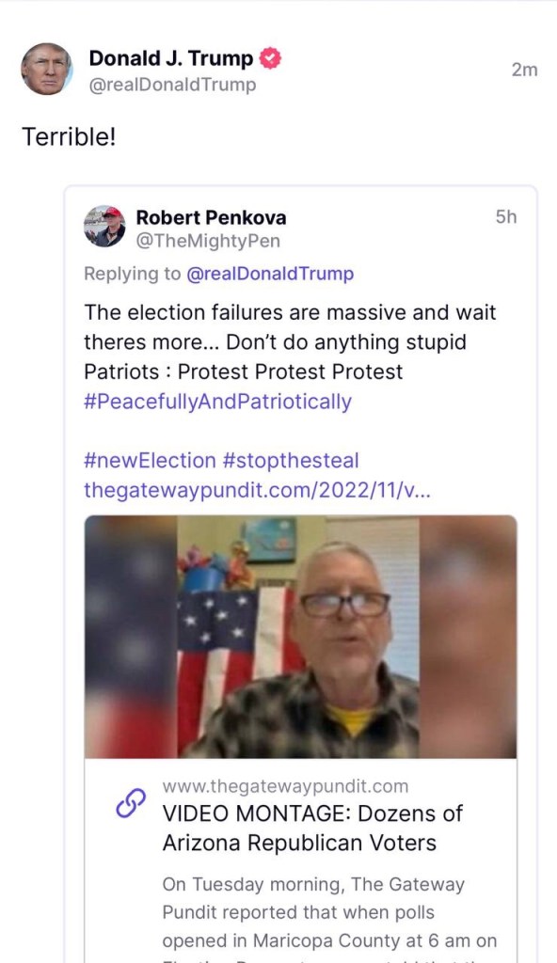Open the Donald J. Trump display name
The width and height of the screenshot is (557, 963).
click(171, 58)
